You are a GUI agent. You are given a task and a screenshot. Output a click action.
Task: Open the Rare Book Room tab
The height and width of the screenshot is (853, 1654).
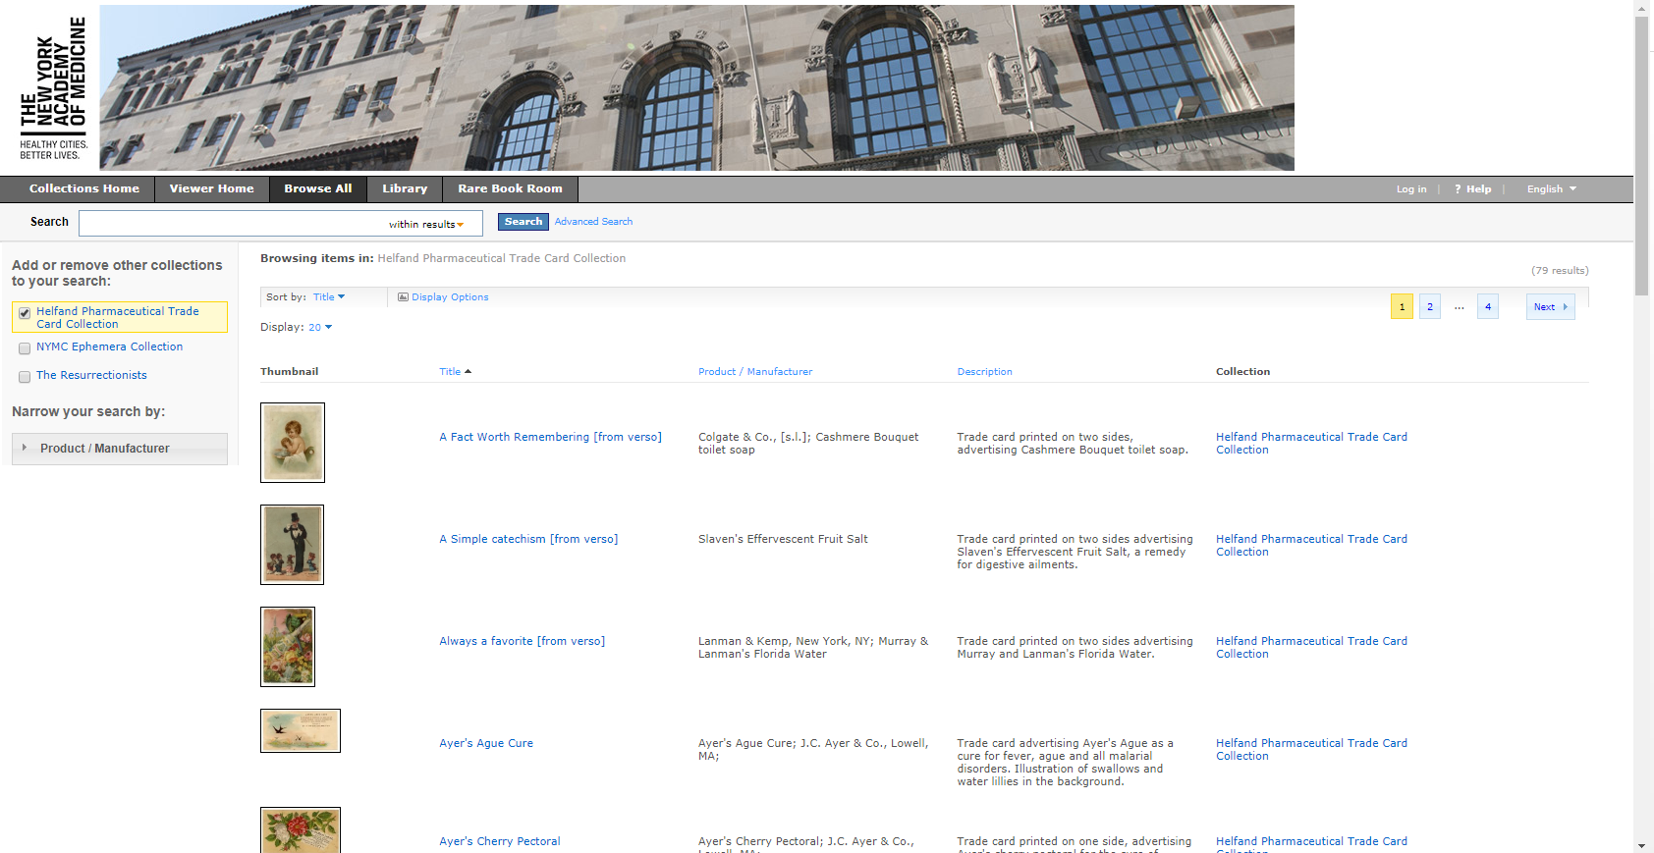click(510, 188)
